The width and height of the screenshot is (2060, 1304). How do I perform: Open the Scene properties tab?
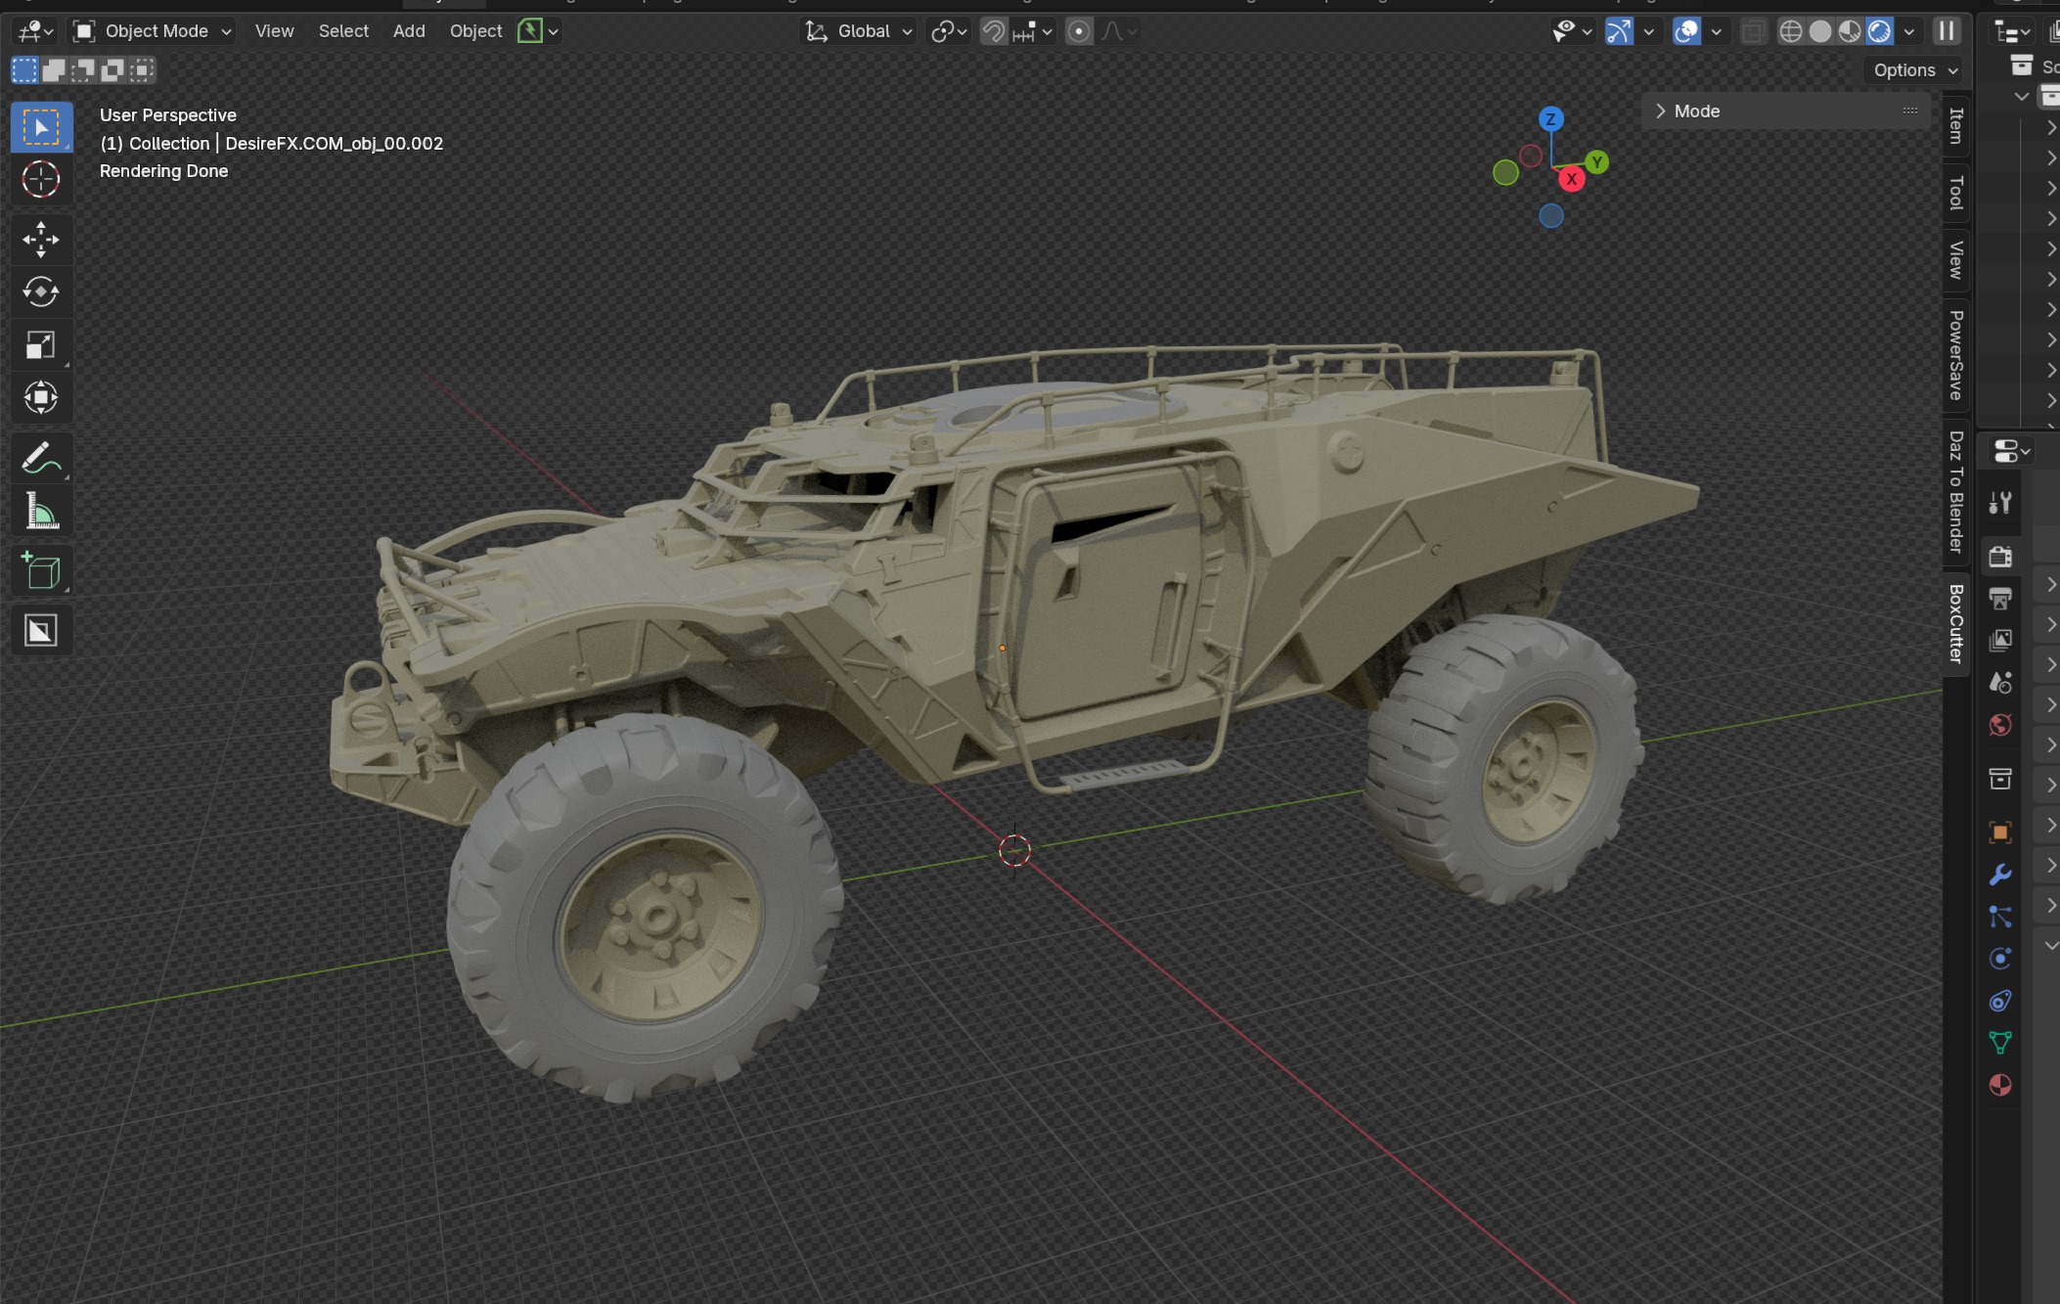pos(2000,682)
